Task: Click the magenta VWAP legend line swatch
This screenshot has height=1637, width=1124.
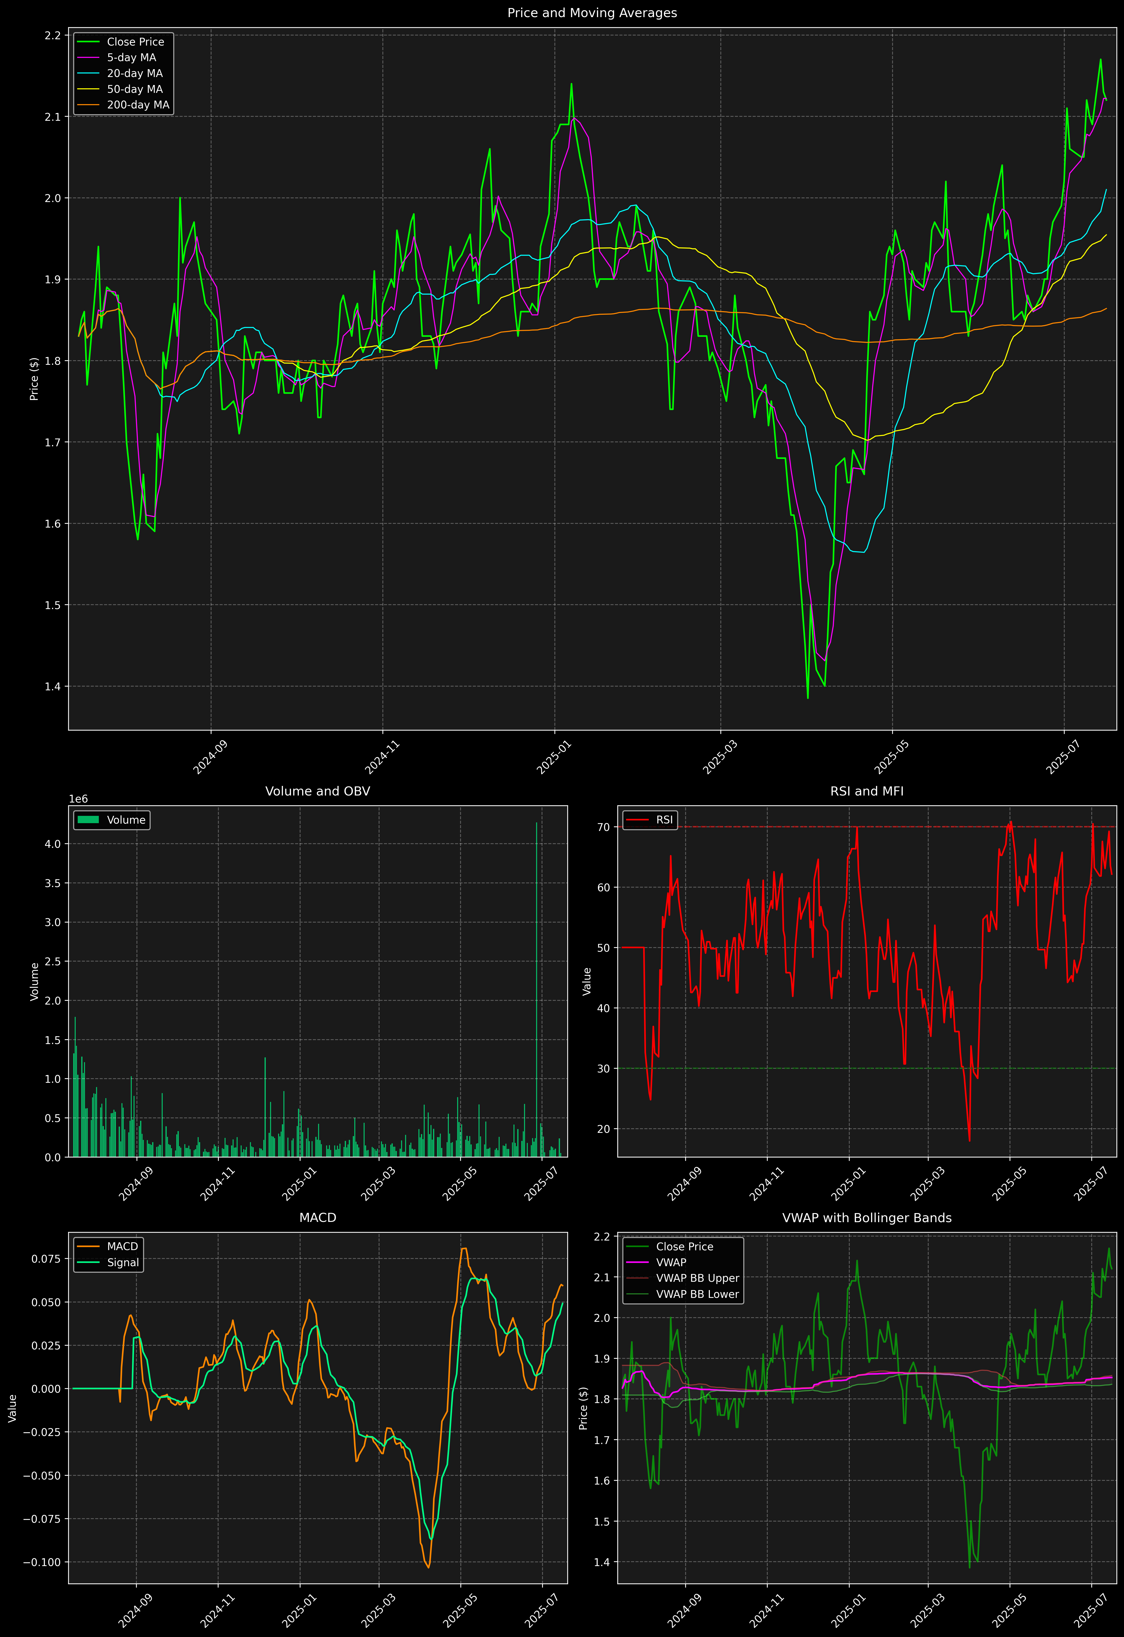Action: coord(637,1263)
